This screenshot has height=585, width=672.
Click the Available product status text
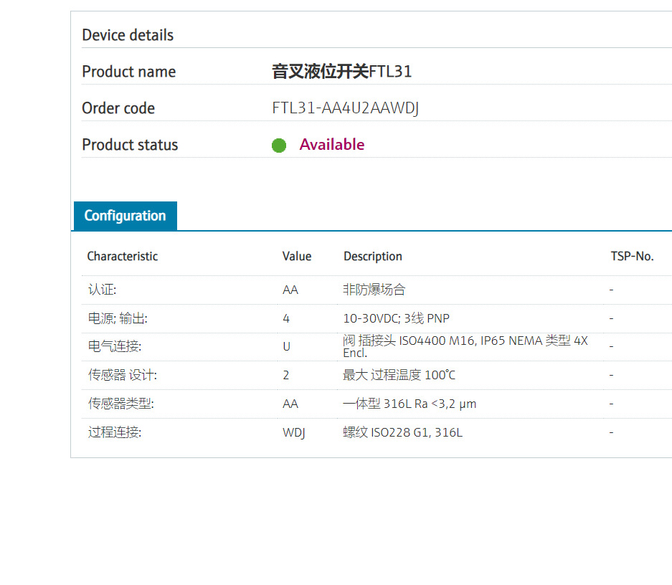(331, 145)
